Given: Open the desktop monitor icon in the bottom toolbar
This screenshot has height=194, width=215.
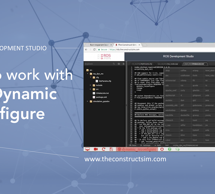Looking at the screenshot, I should click(87, 149).
